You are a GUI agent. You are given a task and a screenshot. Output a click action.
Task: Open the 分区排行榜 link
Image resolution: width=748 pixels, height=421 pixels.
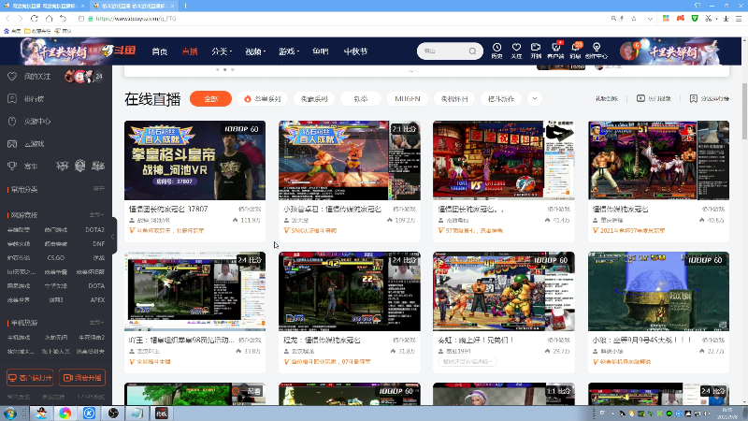(x=710, y=98)
